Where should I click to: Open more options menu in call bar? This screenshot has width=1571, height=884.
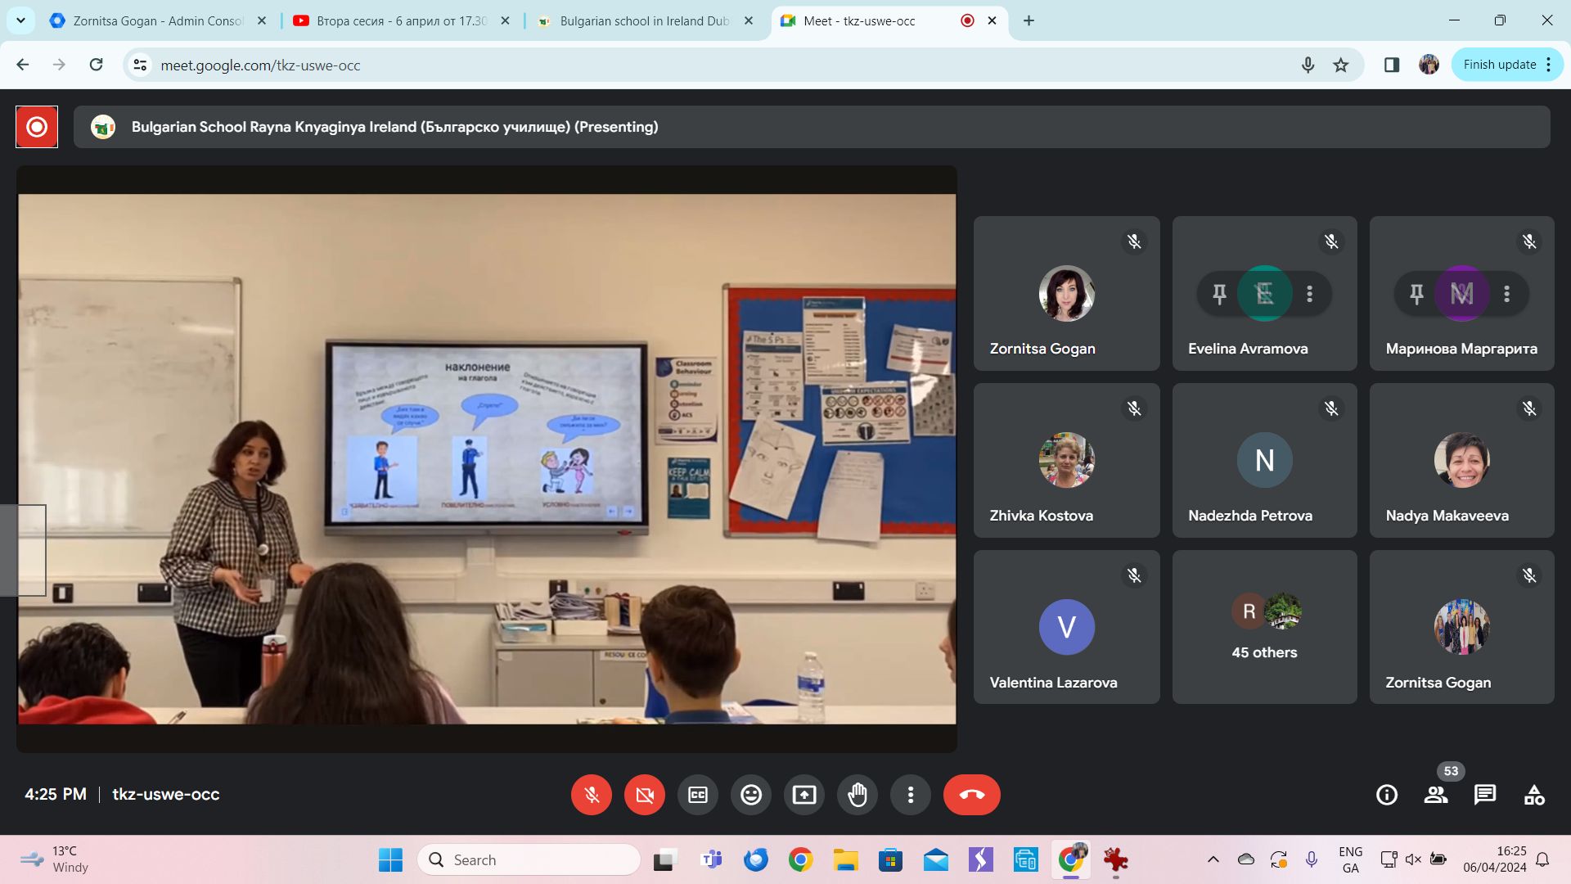[x=911, y=795]
